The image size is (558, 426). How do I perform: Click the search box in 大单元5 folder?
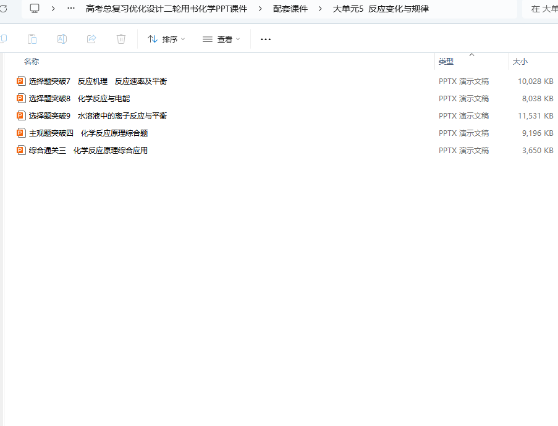point(541,9)
